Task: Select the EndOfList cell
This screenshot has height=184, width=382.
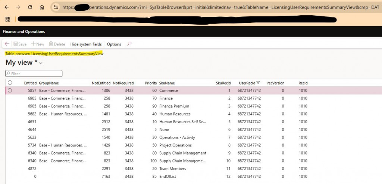Action: click(167, 176)
